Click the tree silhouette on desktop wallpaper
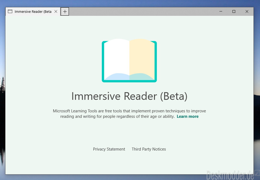This screenshot has width=260, height=180. tap(3, 85)
